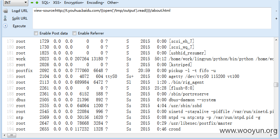Click the horizontal scrollbar thumb

tap(12, 135)
